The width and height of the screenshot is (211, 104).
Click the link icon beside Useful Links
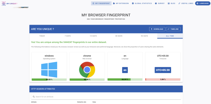(179, 3)
